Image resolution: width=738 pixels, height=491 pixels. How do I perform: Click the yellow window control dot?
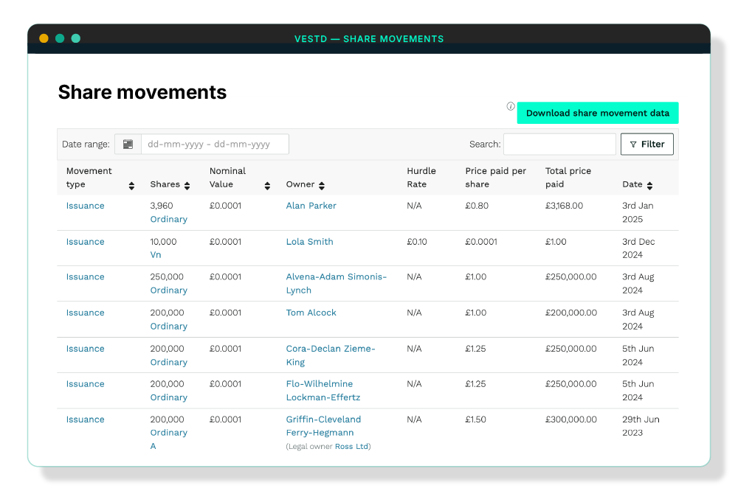[44, 38]
